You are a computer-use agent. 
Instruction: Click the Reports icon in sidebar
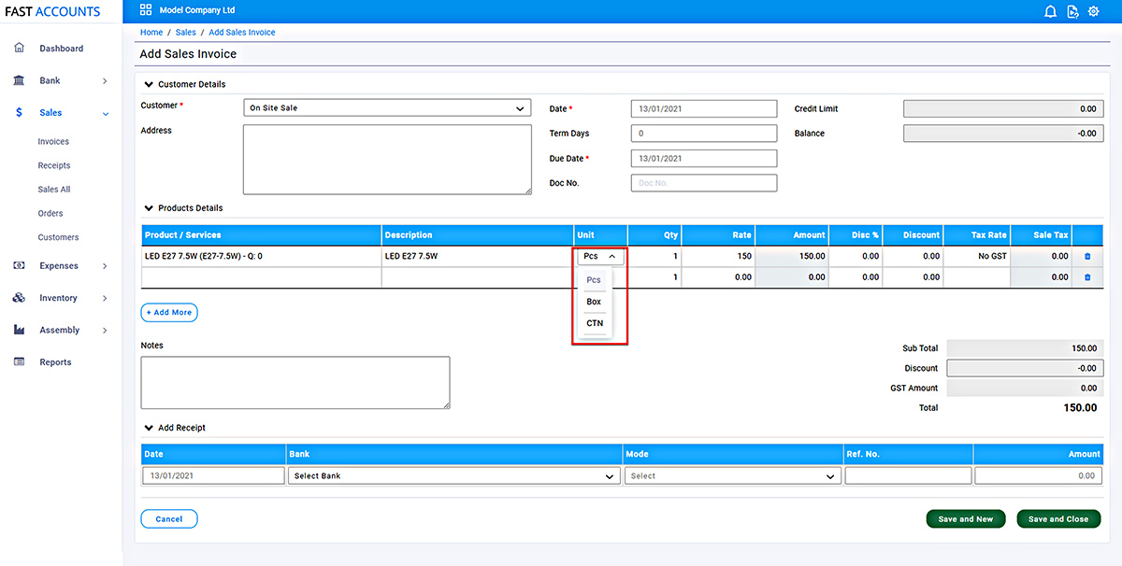coord(20,361)
